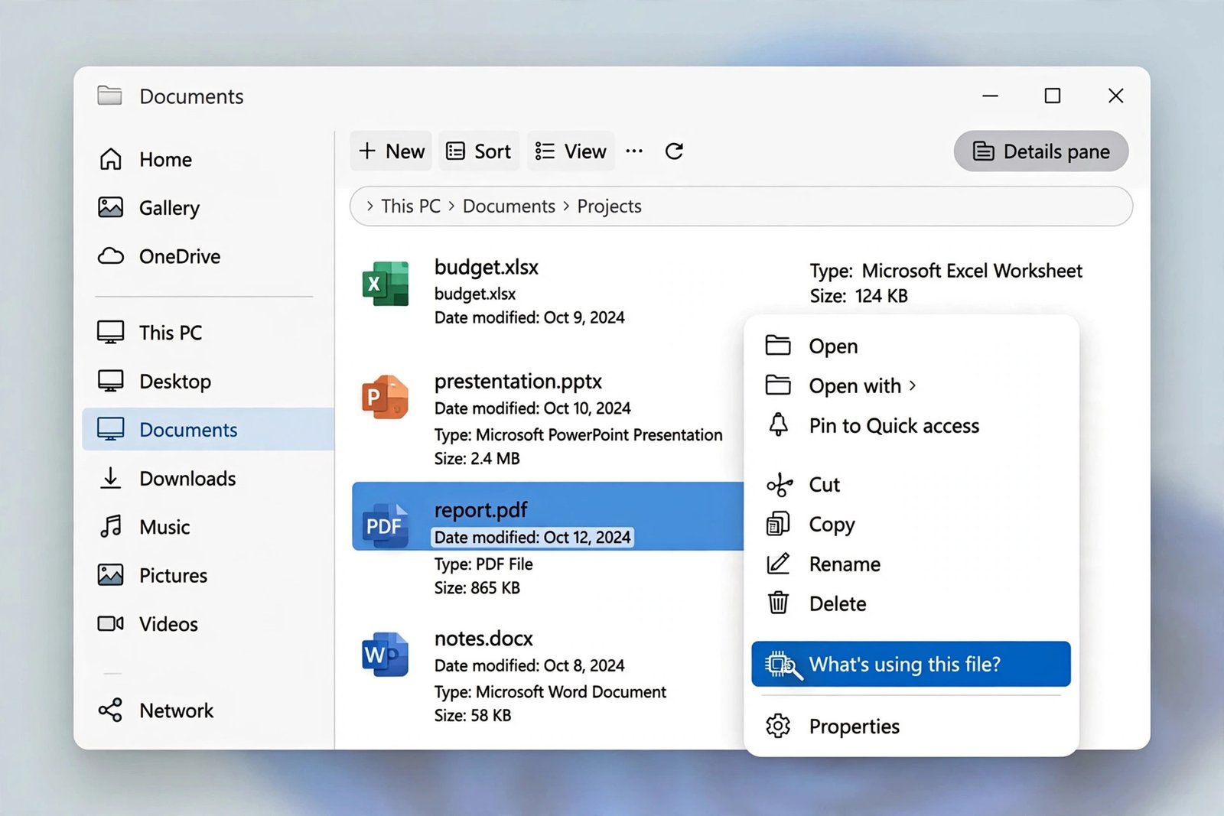Click the trash can icon beside Delete
Viewport: 1224px width, 816px height.
778,603
